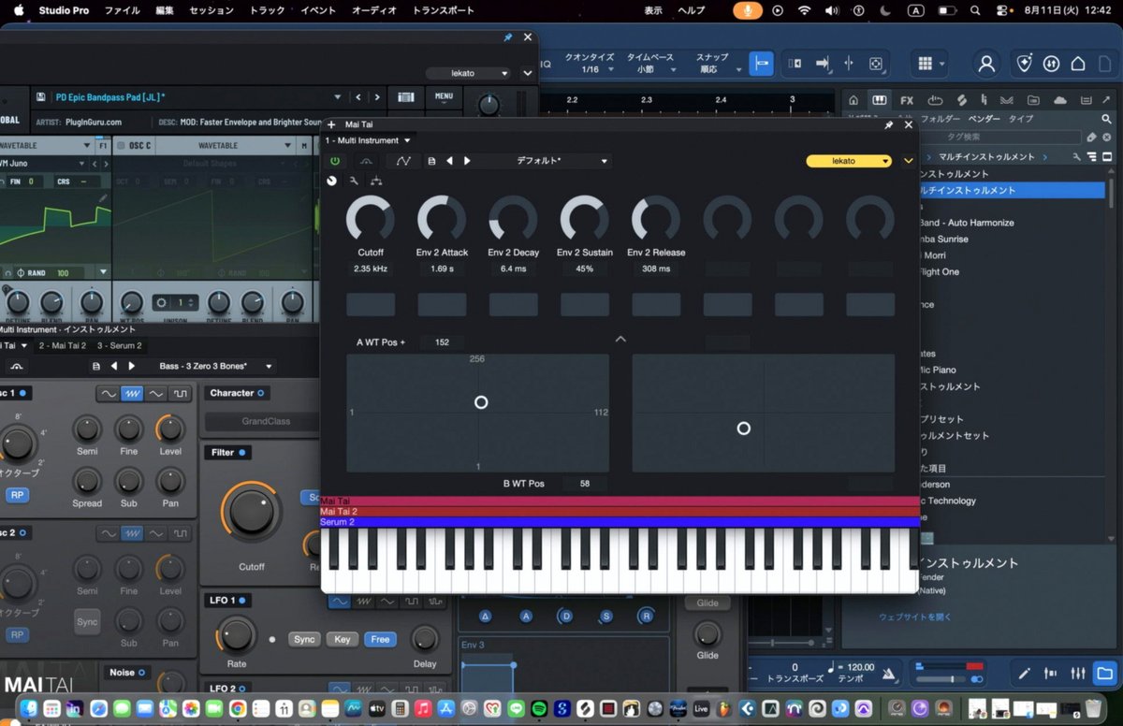Image resolution: width=1123 pixels, height=726 pixels.
Task: Open the automation curve icon in Multi Instrument
Action: point(403,161)
